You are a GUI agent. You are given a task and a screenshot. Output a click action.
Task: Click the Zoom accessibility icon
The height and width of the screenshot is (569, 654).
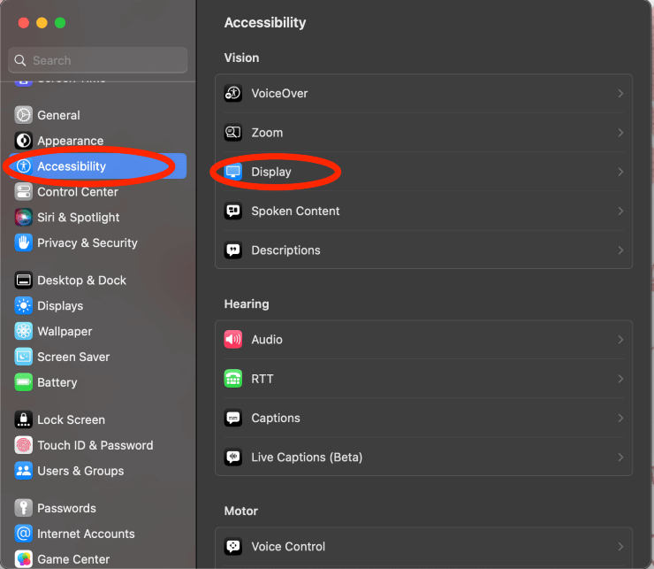tap(233, 133)
